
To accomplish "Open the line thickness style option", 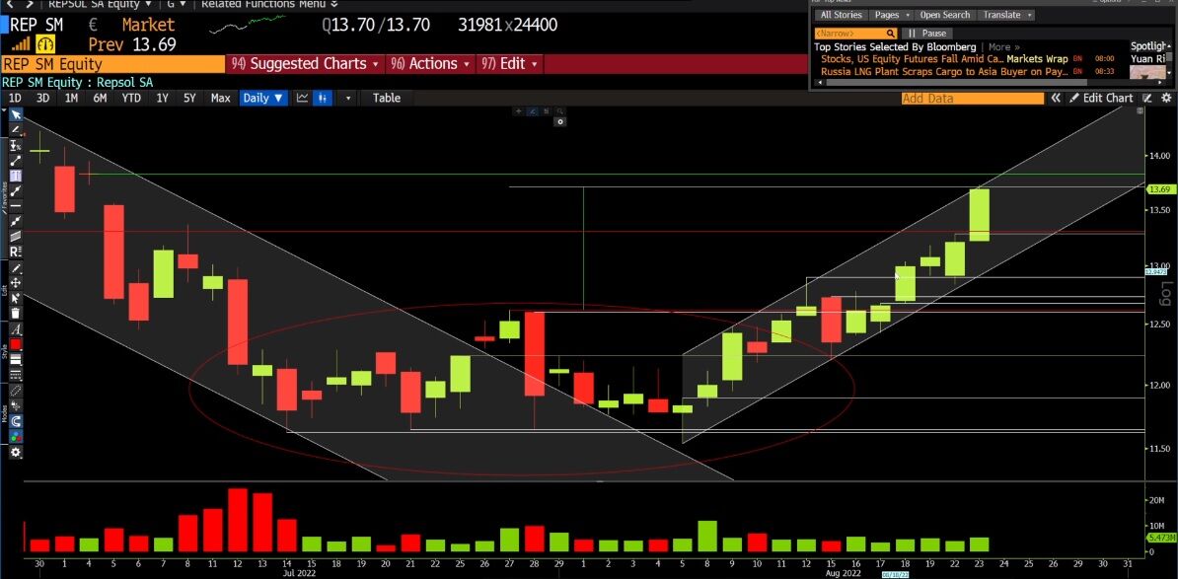I will [16, 360].
